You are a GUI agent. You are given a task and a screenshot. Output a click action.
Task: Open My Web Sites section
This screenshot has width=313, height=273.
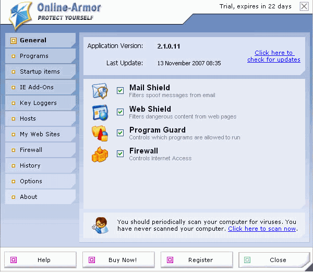[x=40, y=134]
